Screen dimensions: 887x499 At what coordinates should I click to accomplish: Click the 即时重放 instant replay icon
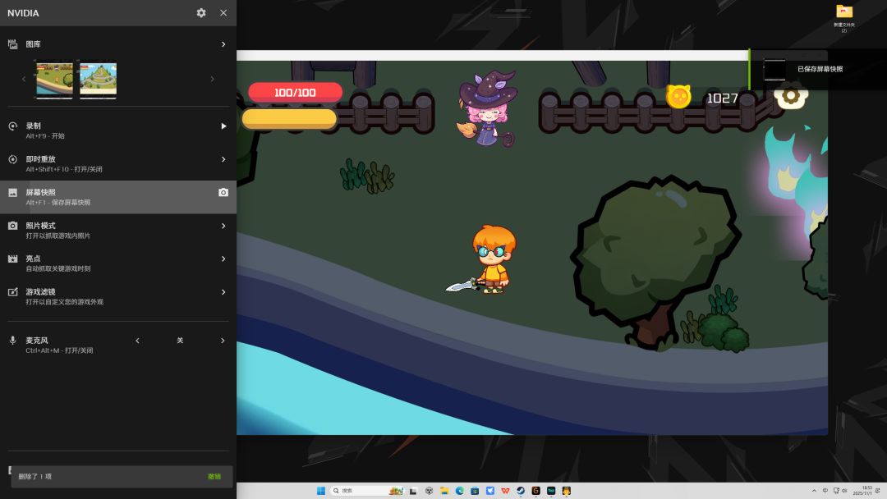[12, 159]
